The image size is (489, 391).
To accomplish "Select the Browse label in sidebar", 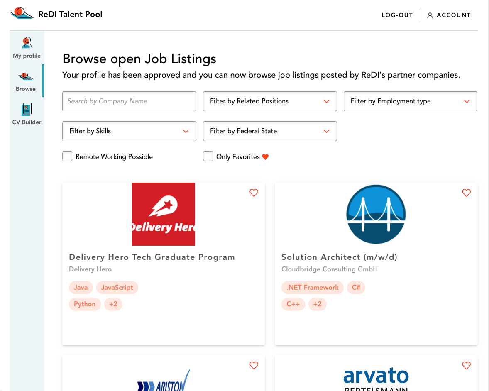I will click(x=26, y=89).
